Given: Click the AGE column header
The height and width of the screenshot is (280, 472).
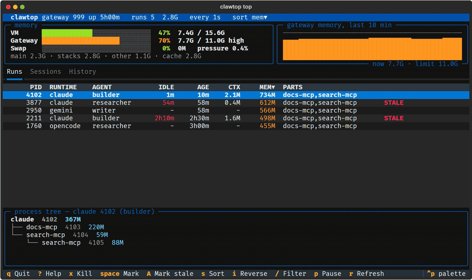Looking at the screenshot, I should [x=203, y=87].
